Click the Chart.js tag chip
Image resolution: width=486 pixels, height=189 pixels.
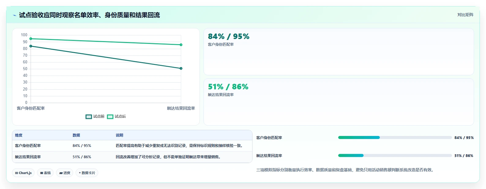click(x=23, y=173)
